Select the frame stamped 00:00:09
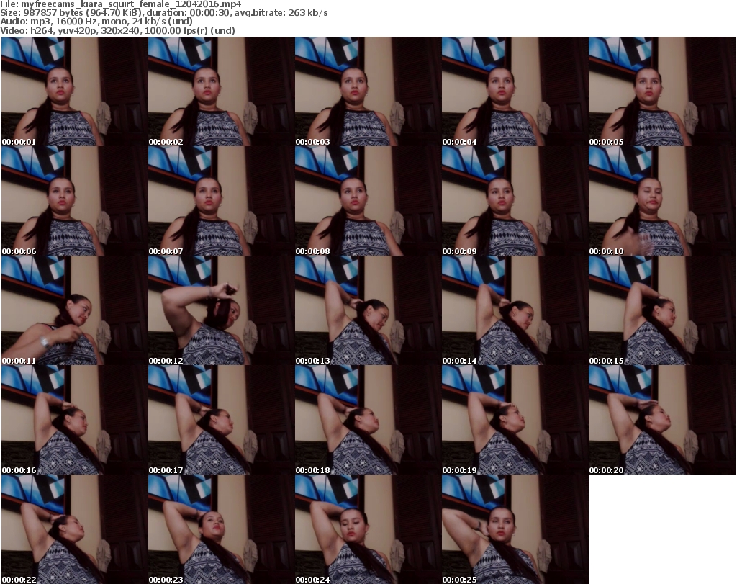 [515, 201]
